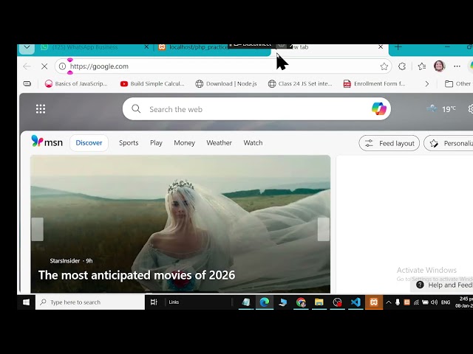
Task: Open the browser extensions icon
Action: pyautogui.click(x=402, y=66)
